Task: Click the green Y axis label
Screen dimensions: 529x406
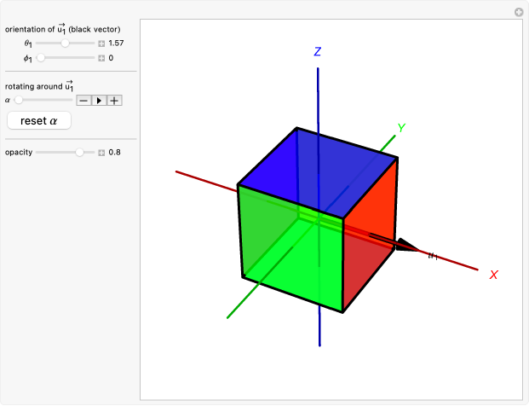Action: click(400, 129)
